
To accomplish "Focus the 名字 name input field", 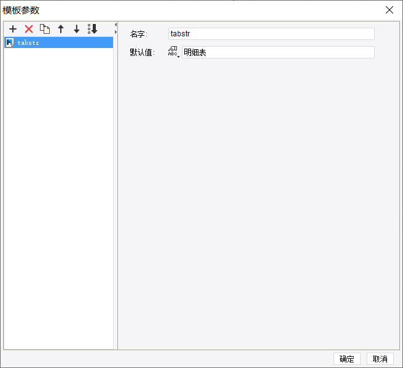I will pos(272,34).
